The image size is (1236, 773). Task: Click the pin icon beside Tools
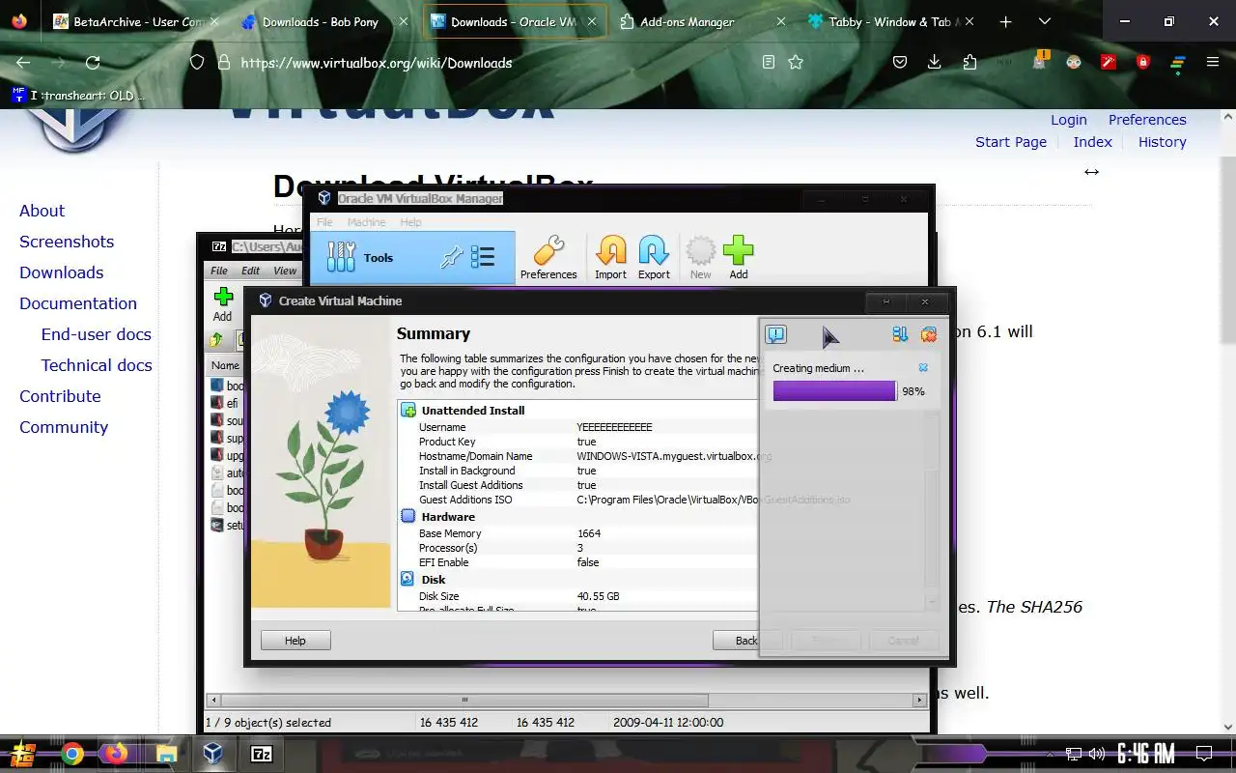point(451,257)
